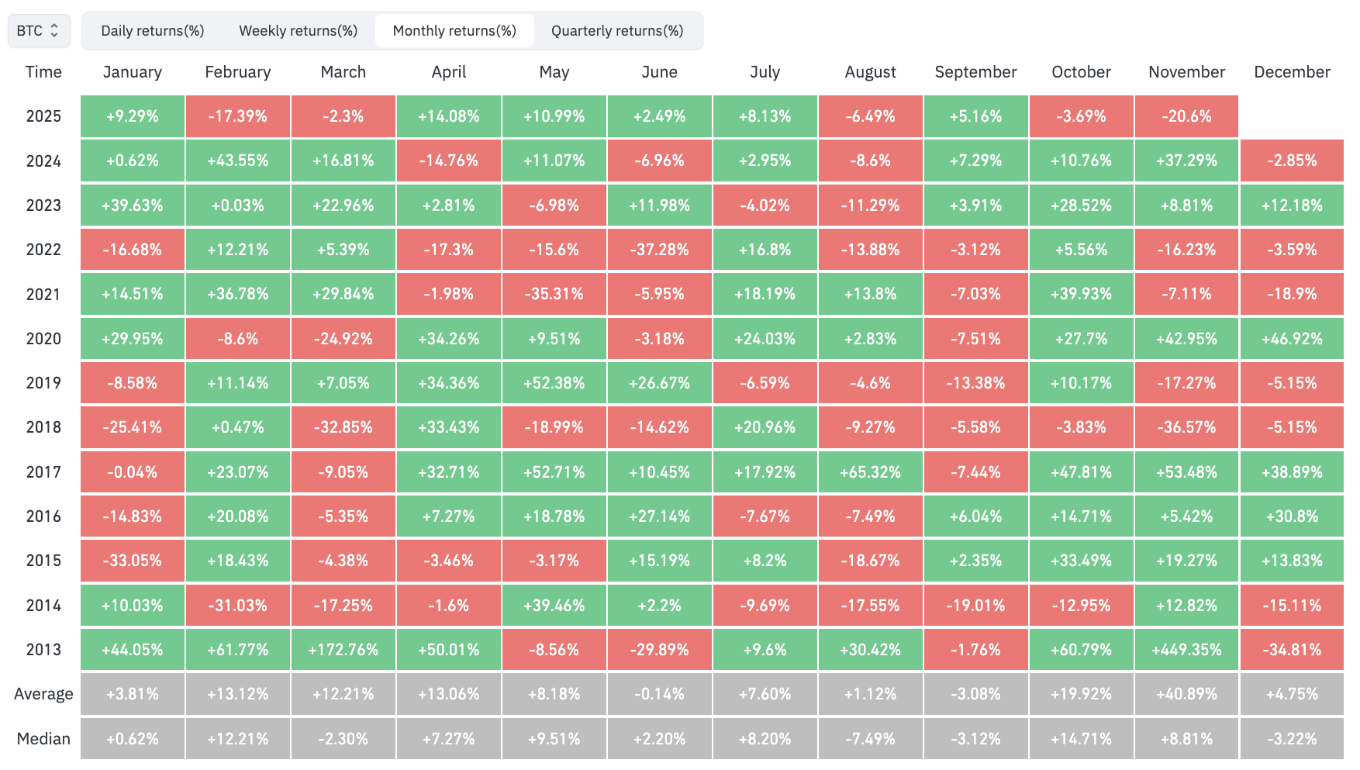This screenshot has height=770, width=1360.
Task: Click the +65.32% August 2017 cell
Action: point(870,471)
